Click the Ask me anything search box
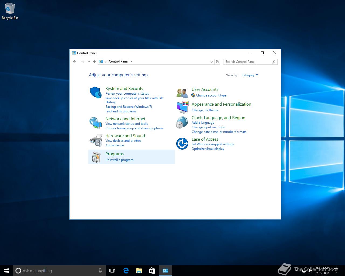 pyautogui.click(x=59, y=271)
